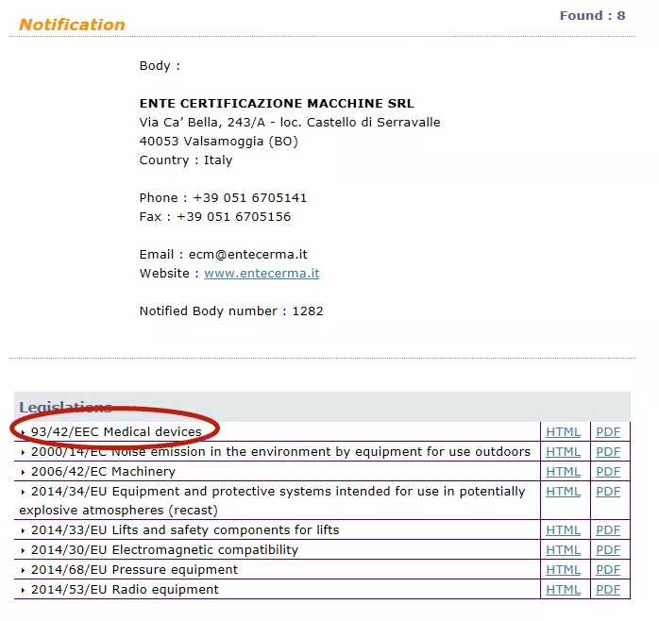659x621 pixels.
Task: View HTML for 2014/30/EU Electromagnetic compatibility
Action: (563, 550)
